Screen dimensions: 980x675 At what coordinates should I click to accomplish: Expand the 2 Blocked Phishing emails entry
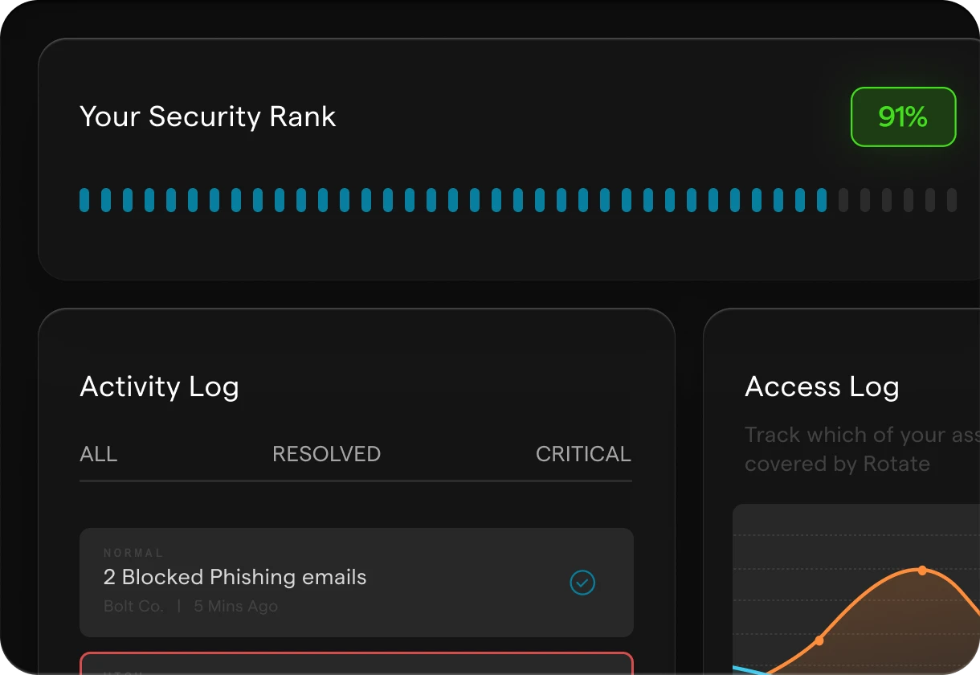click(x=234, y=577)
